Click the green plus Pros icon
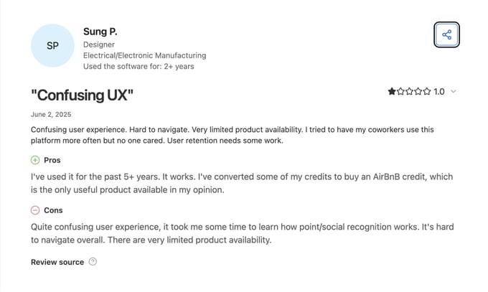Viewport: 488px width, 292px height. click(x=35, y=160)
